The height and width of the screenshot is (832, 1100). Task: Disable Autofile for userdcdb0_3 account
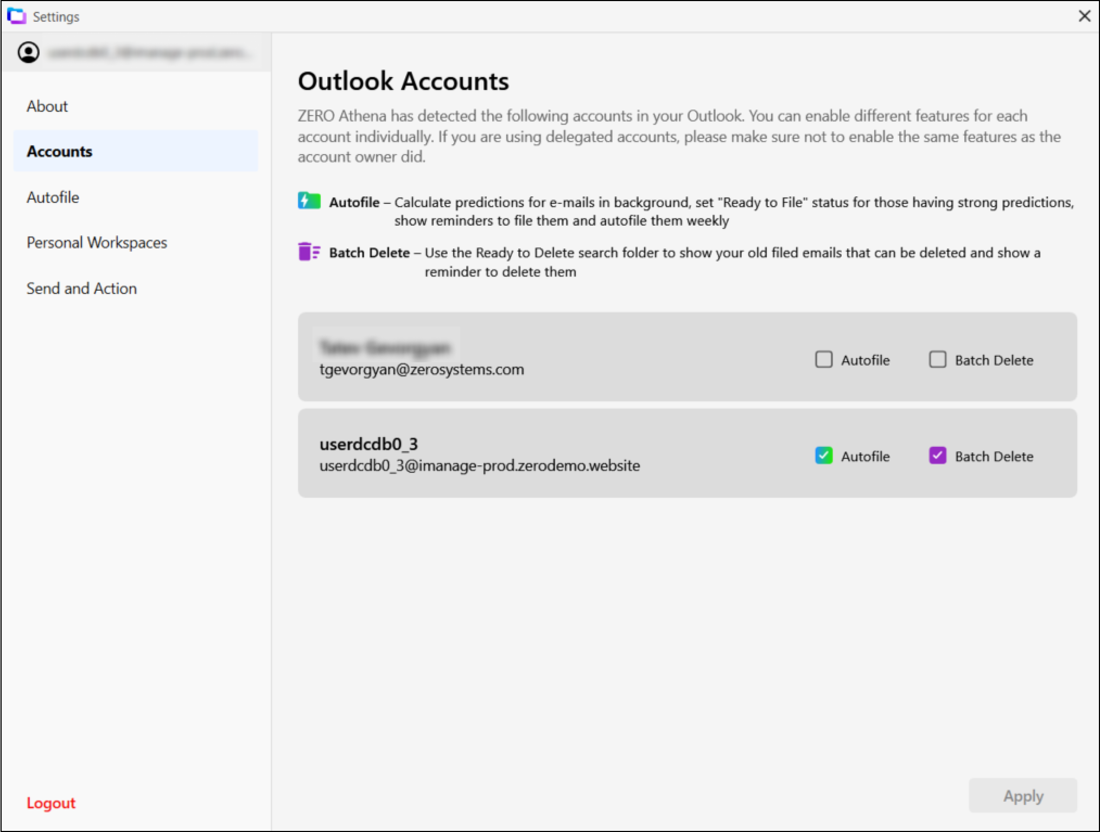(824, 456)
